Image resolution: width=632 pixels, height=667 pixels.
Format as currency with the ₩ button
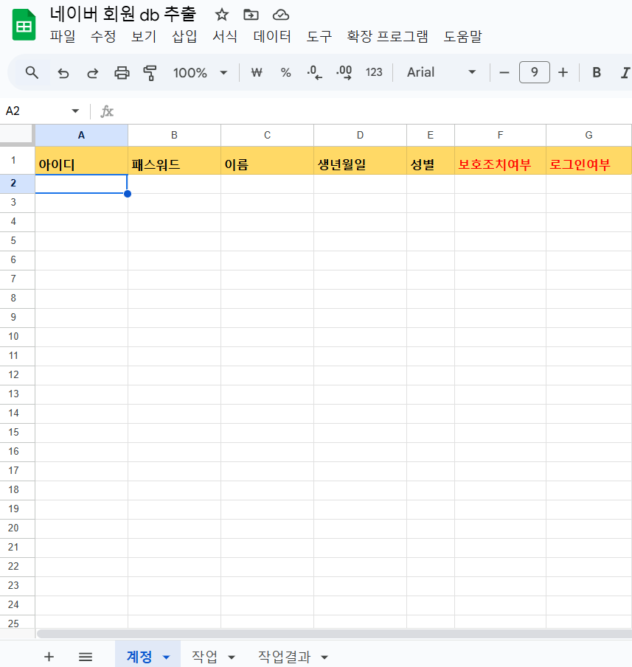point(257,72)
